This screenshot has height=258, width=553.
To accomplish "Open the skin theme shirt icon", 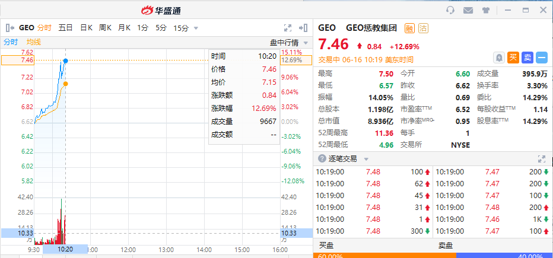I will [486, 10].
